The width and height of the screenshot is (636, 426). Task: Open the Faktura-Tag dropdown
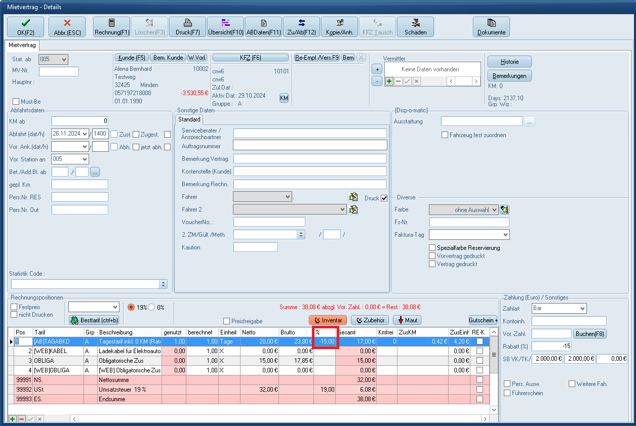pyautogui.click(x=505, y=235)
